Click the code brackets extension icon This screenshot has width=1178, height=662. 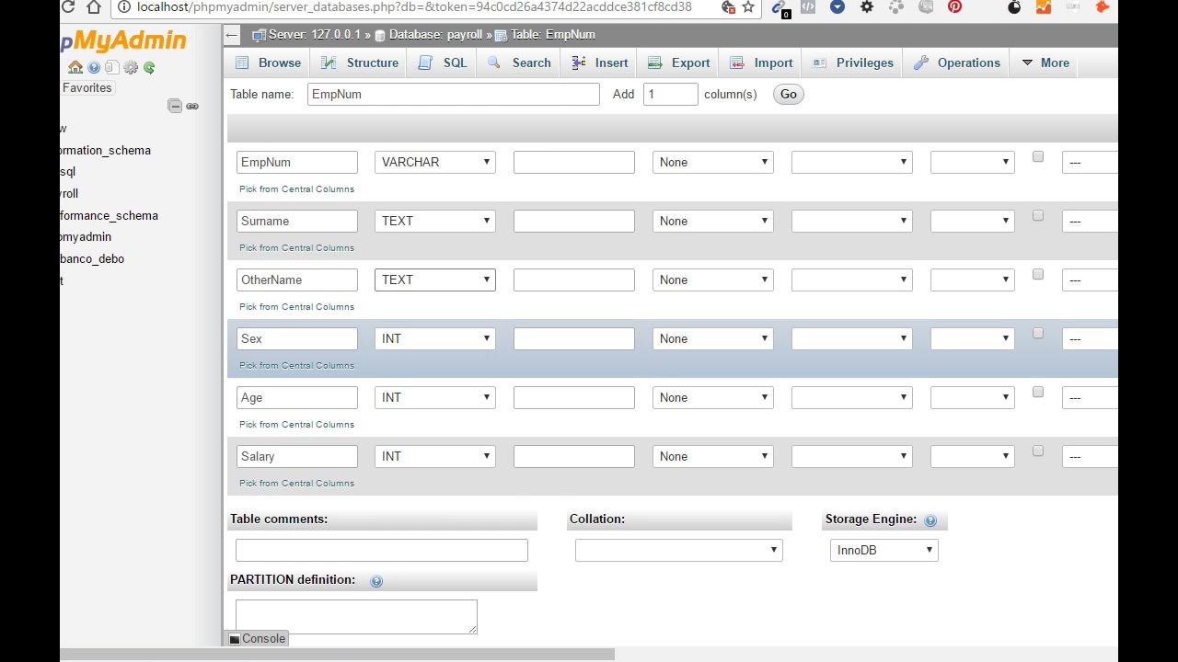tap(807, 6)
